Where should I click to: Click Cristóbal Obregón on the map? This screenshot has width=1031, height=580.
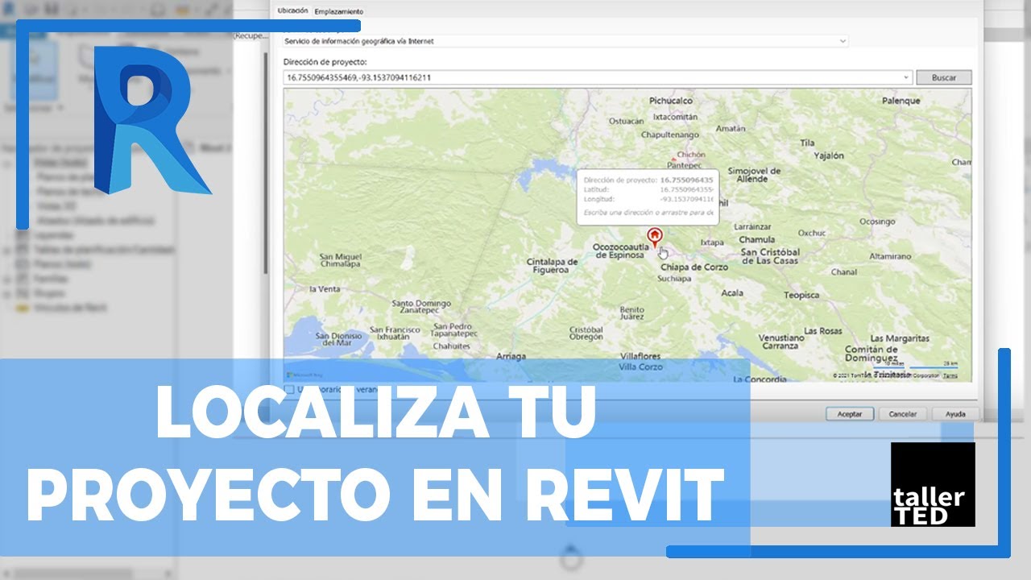click(x=586, y=333)
